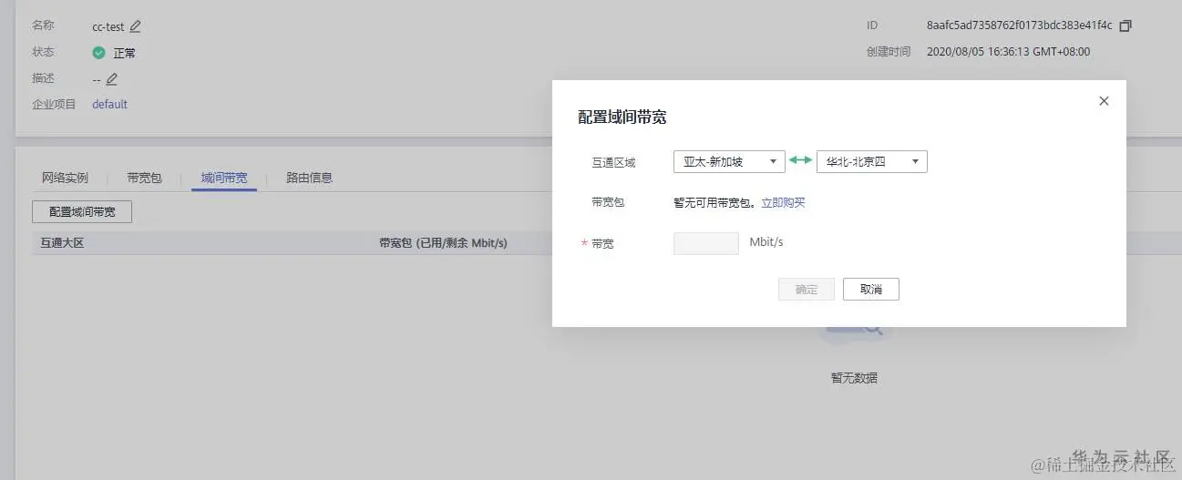Open the default enterprise project link
The image size is (1182, 480).
click(x=109, y=104)
